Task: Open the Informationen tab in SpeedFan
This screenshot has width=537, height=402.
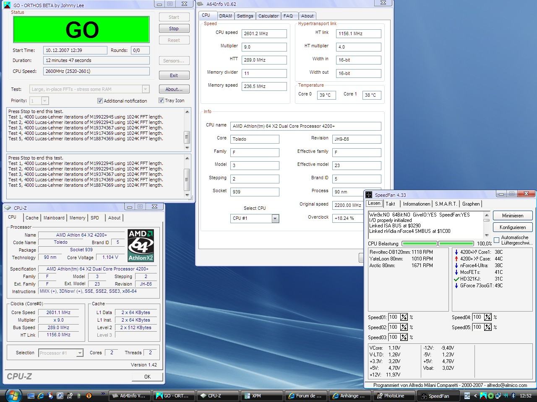Action: click(417, 204)
